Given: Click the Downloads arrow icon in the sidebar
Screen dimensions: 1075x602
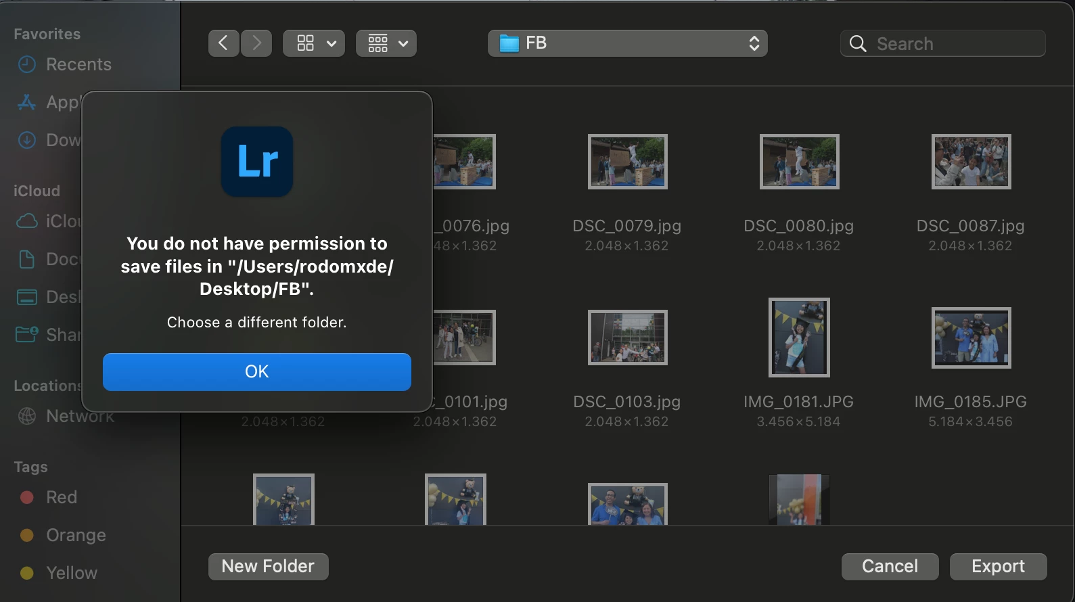Looking at the screenshot, I should point(27,140).
